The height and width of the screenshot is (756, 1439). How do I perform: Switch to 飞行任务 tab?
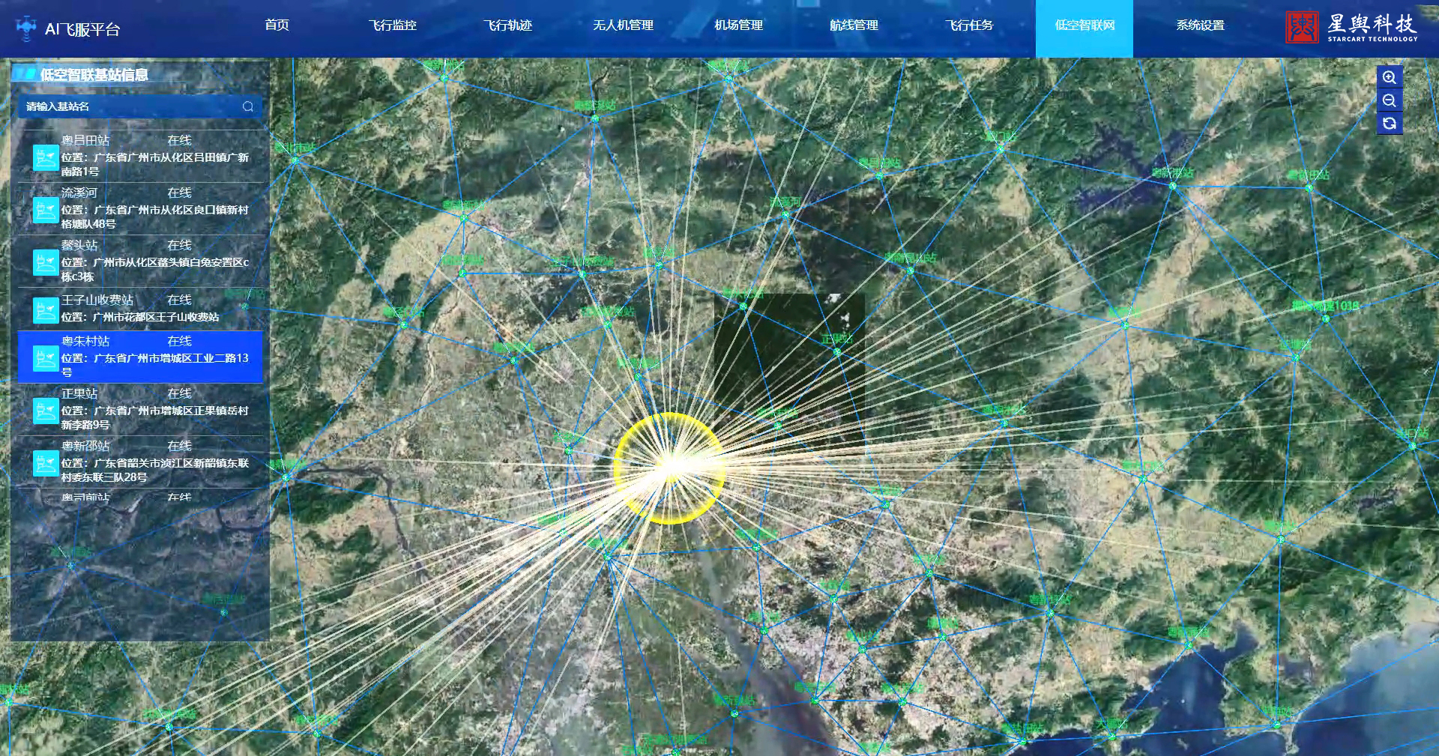(x=969, y=25)
